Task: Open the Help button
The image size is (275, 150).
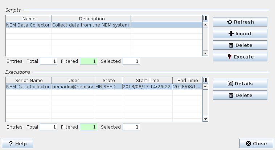Action: [x=17, y=143]
